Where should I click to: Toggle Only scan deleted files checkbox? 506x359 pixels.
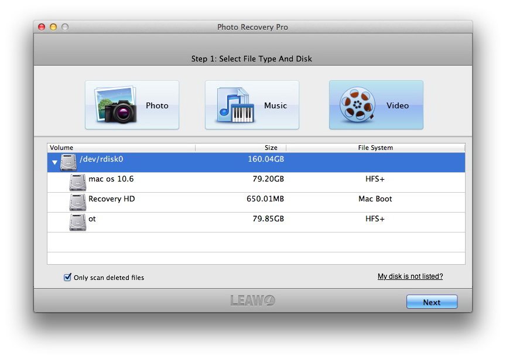coord(67,277)
